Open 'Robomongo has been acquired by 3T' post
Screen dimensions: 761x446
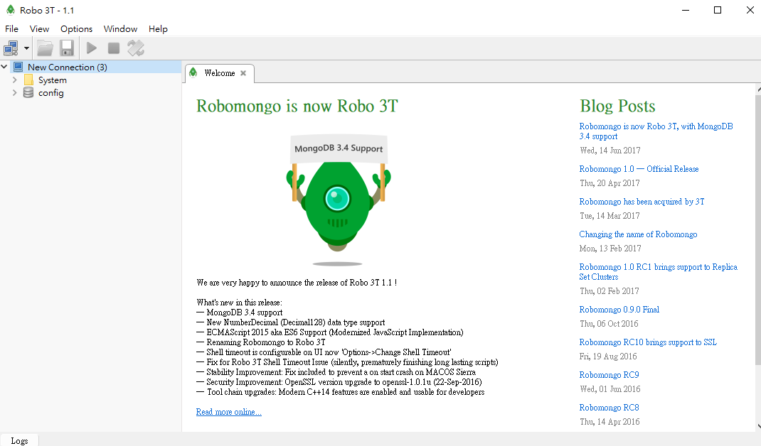point(642,201)
